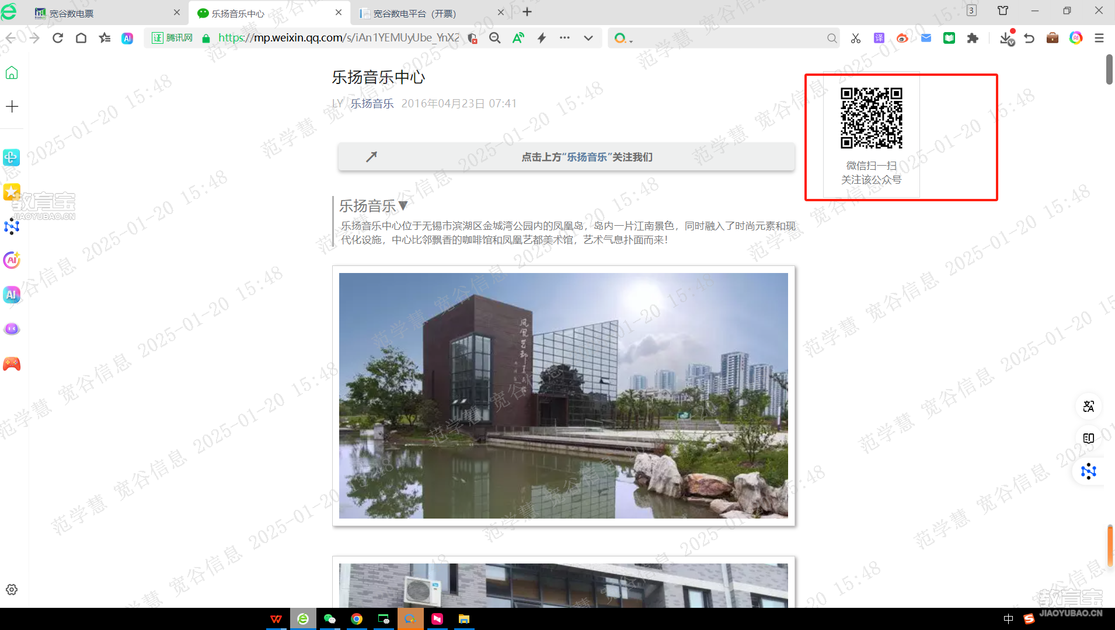This screenshot has height=630, width=1115.
Task: Add a sidebar app with the plus icon
Action: (x=12, y=106)
